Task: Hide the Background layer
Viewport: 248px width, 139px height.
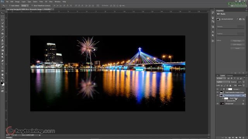Action: point(218,103)
